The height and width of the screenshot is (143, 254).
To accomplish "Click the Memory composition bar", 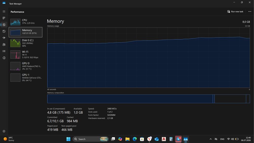I will (x=149, y=99).
